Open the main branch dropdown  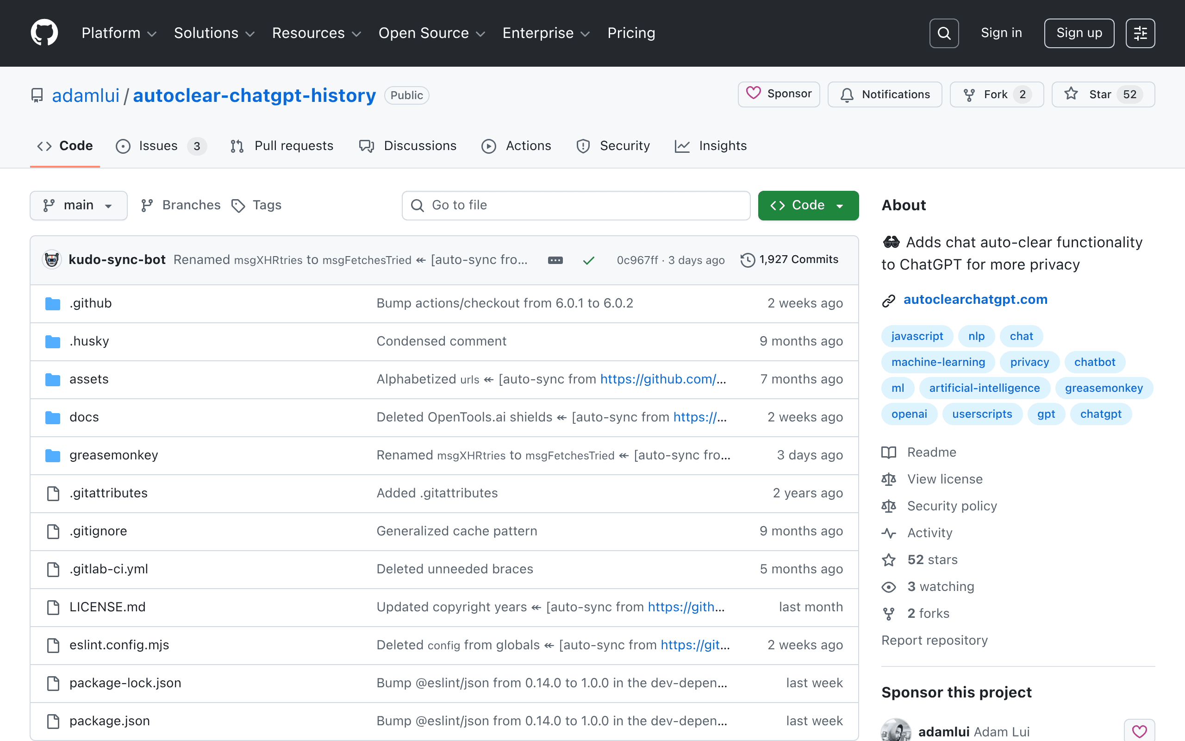tap(78, 205)
